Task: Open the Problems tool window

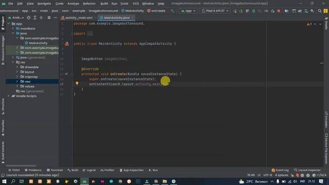Action: click(33, 170)
